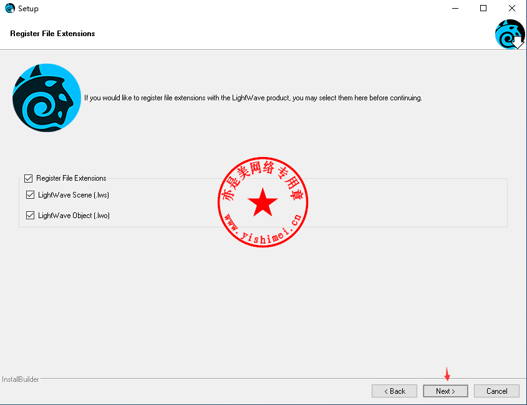Click the Setup title bar app icon

point(10,8)
